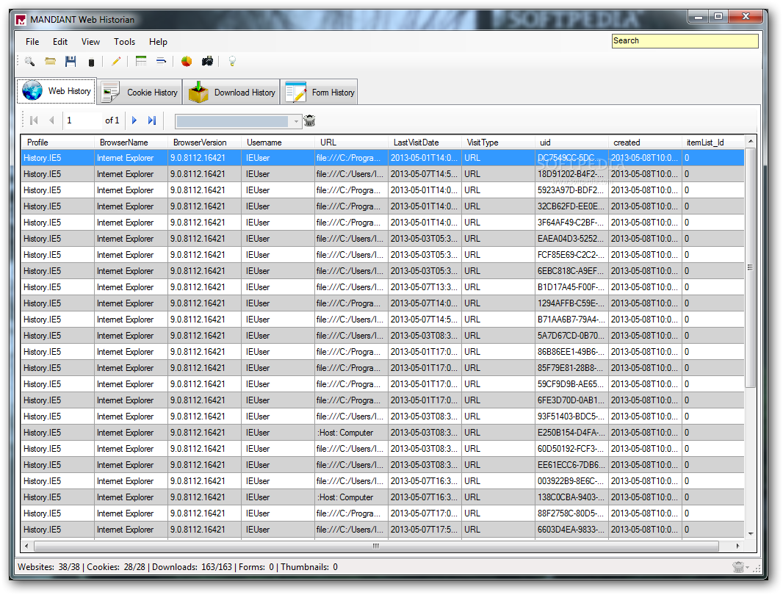Click the uid cell 003922B9-8E6C
The height and width of the screenshot is (595, 783).
pyautogui.click(x=571, y=481)
